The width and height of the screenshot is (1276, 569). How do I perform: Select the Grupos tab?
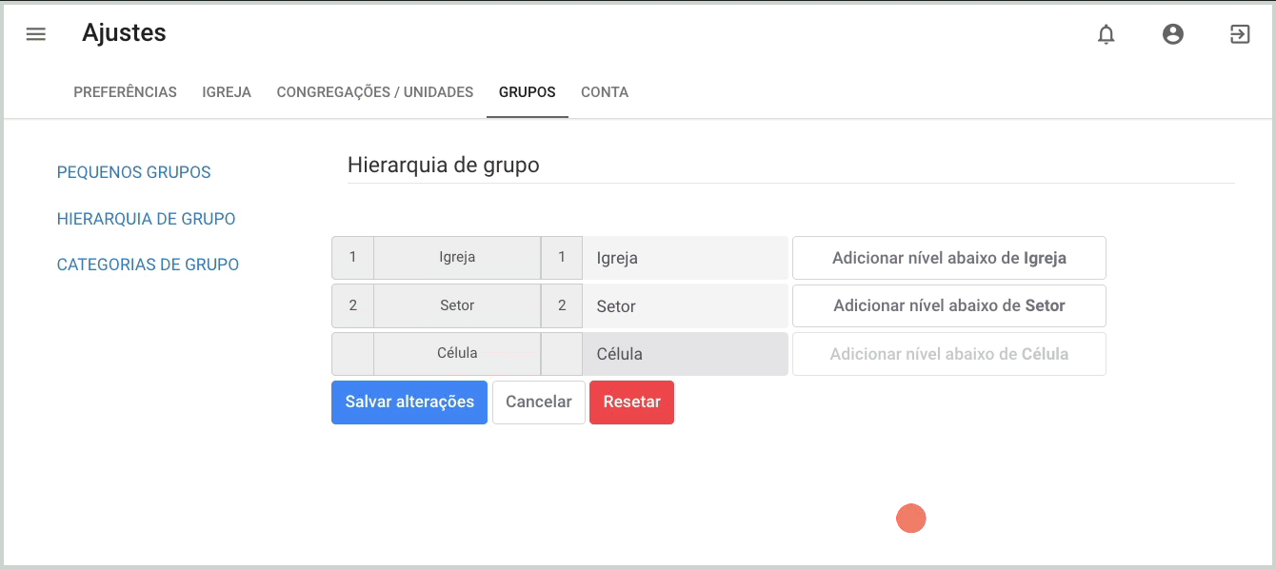528,92
